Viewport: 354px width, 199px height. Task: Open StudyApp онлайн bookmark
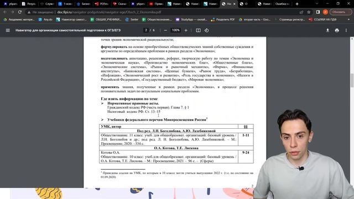[191, 20]
